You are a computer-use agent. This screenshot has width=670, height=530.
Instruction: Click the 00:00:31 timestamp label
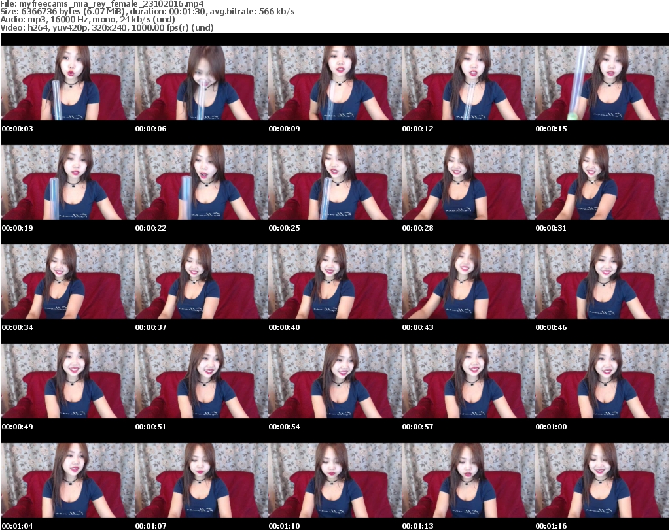(x=551, y=228)
